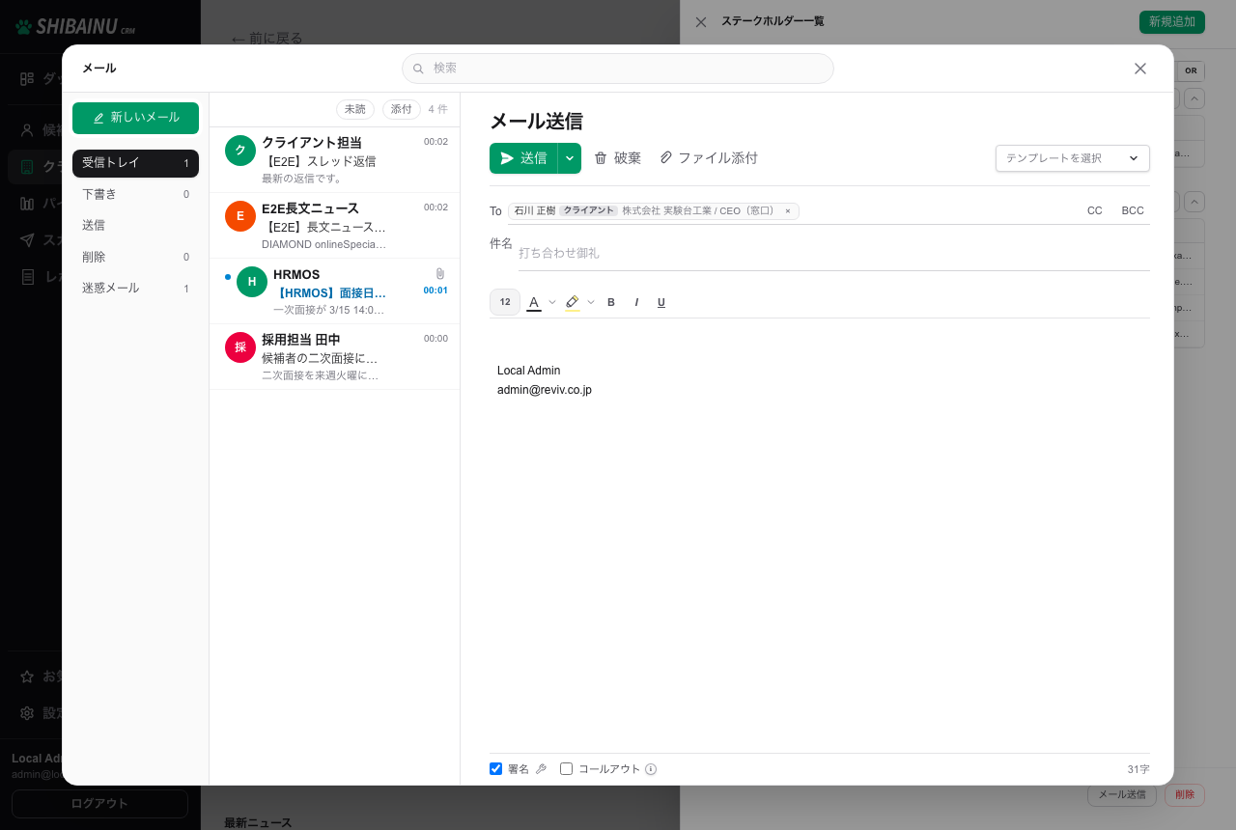Remove recipient 石川 正樹 using the × icon

coord(788,211)
